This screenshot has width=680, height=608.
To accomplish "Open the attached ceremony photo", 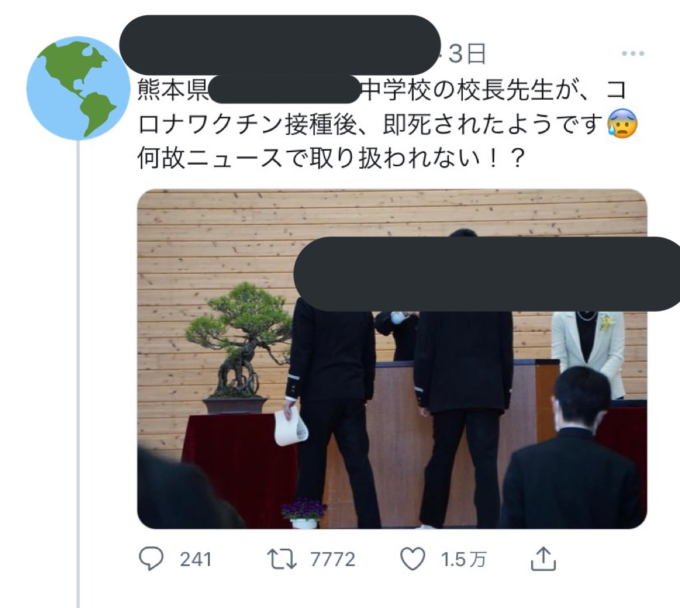I will pos(392,359).
